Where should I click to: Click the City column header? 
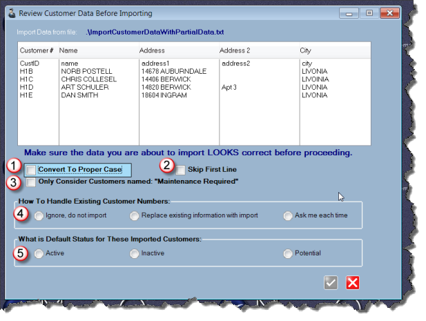pyautogui.click(x=335, y=50)
